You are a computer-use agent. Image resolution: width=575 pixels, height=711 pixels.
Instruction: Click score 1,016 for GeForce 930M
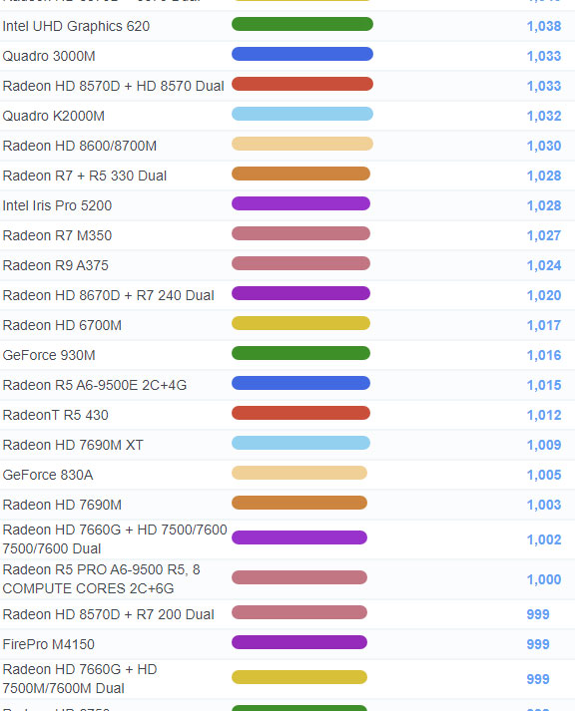[544, 355]
